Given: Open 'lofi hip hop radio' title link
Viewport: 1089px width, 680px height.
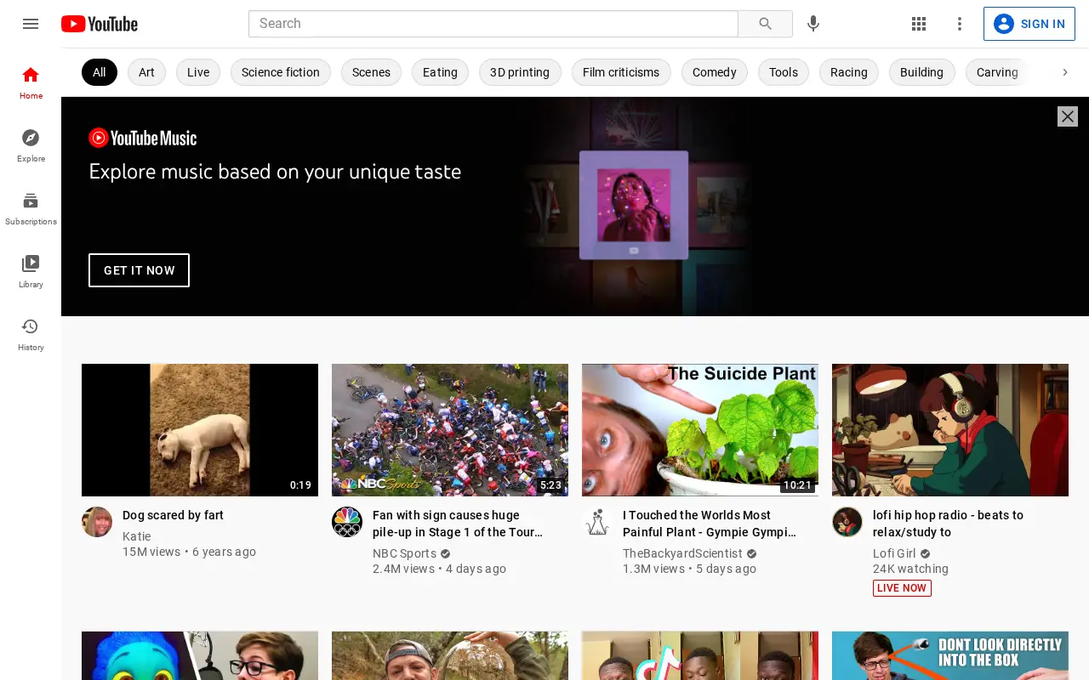Looking at the screenshot, I should point(948,524).
